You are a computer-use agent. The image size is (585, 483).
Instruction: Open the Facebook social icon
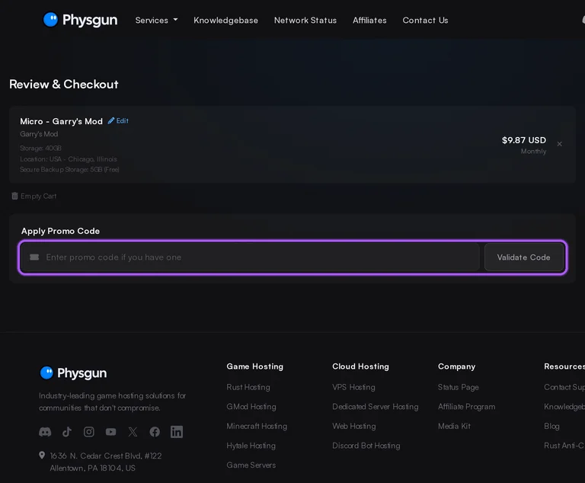(x=155, y=432)
